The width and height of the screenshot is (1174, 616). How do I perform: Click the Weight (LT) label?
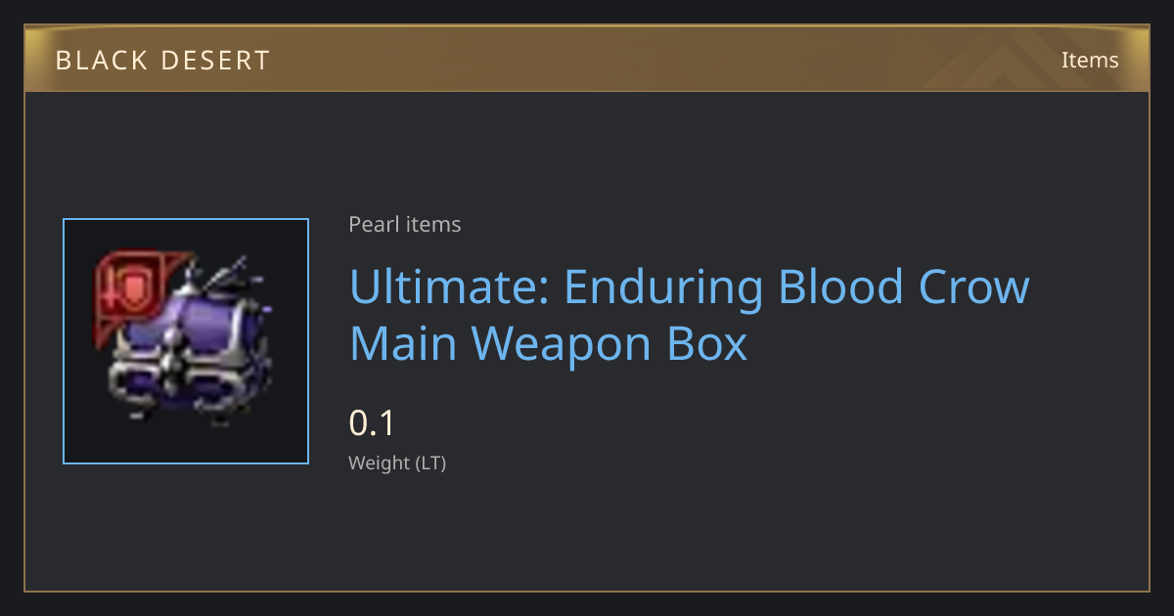point(397,463)
